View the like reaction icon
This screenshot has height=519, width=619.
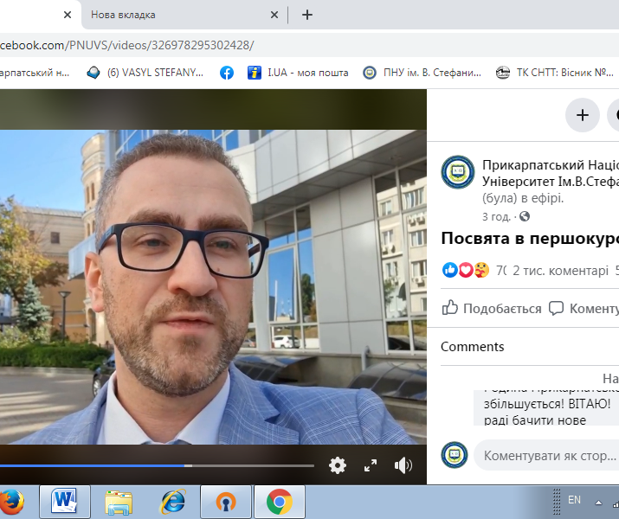[449, 270]
